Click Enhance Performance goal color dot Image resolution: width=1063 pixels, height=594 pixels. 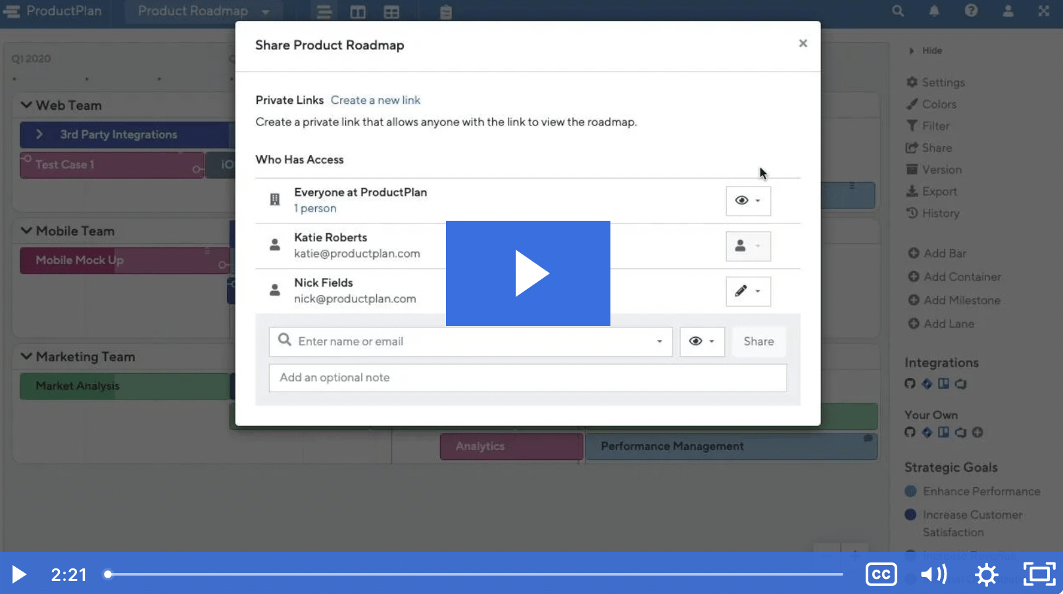[x=910, y=491]
